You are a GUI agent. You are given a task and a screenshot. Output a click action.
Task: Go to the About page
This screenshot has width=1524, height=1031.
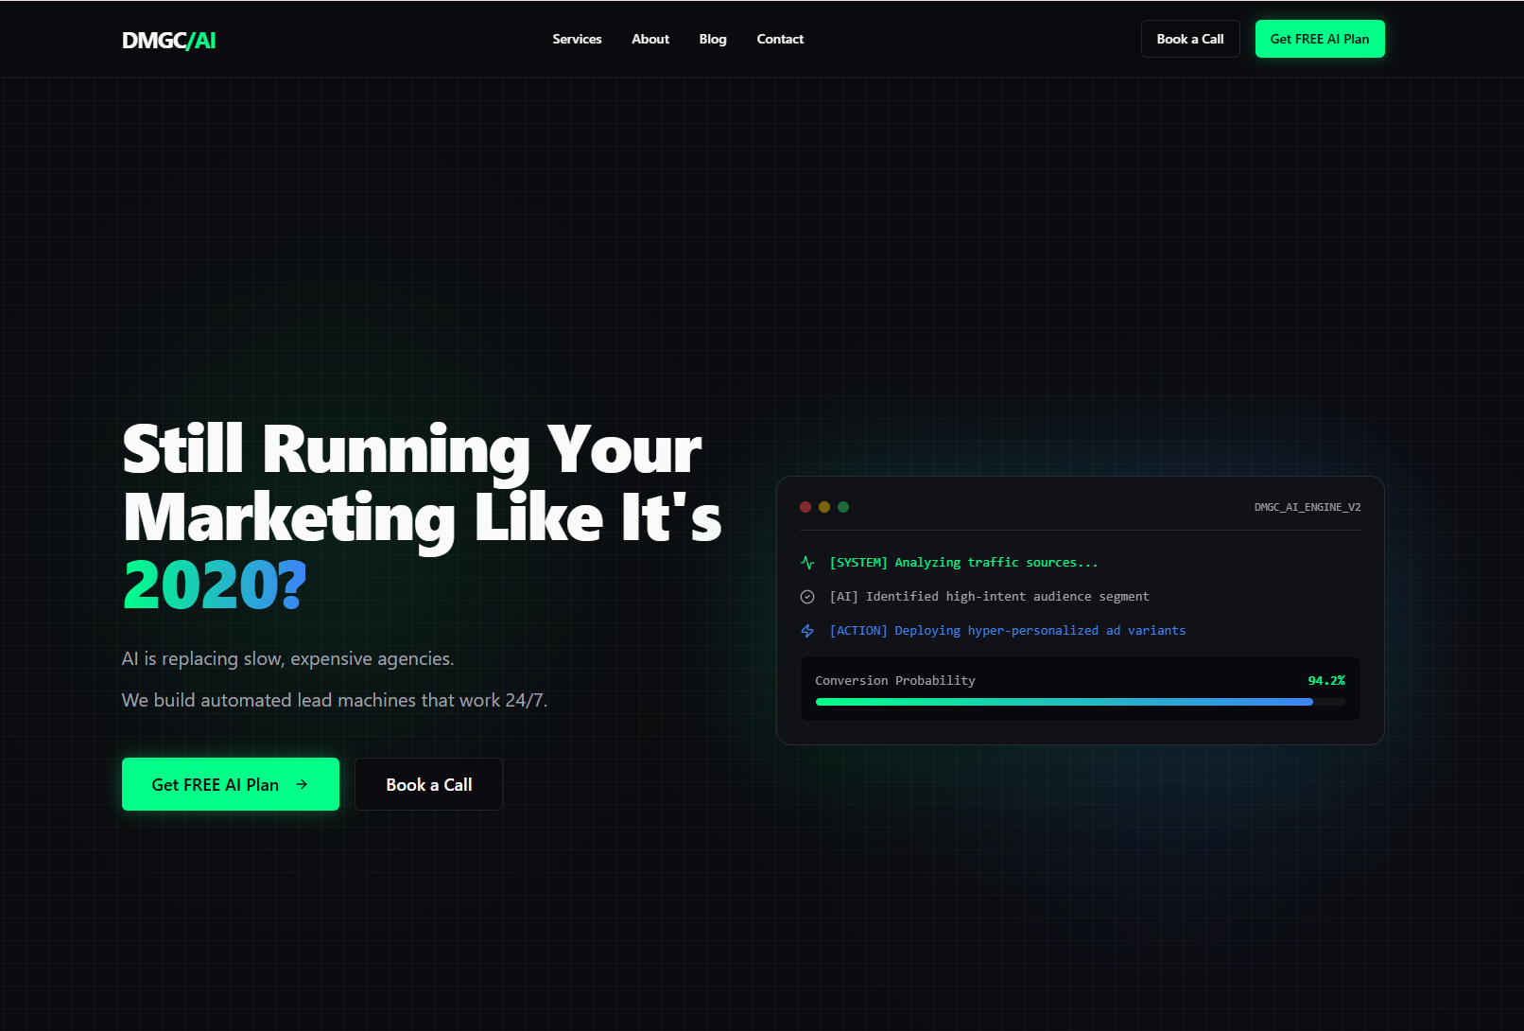click(x=650, y=39)
